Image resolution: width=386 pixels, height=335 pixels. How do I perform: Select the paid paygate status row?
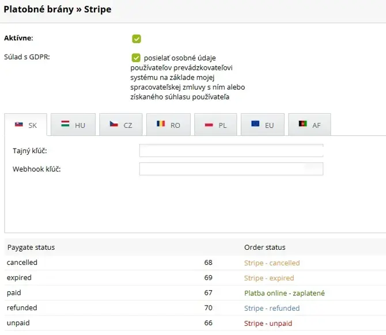click(14, 293)
